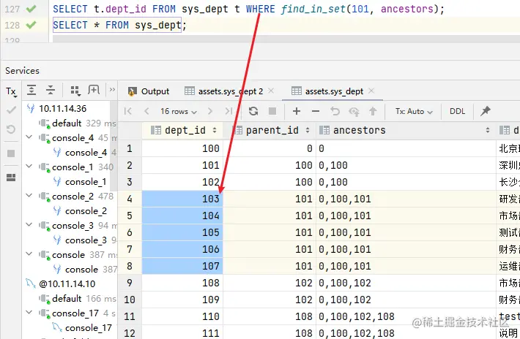
Task: Open the console_4 child console entry
Action: pyautogui.click(x=85, y=153)
